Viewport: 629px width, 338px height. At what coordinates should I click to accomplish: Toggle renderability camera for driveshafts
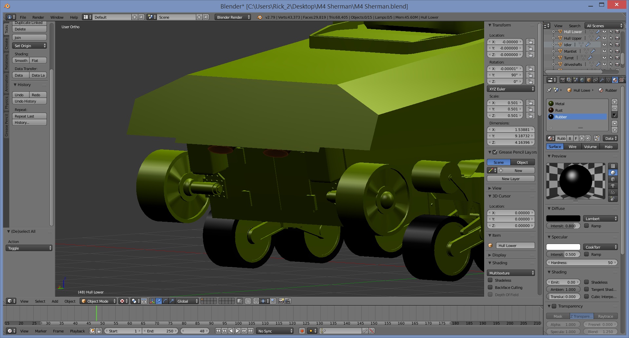(618, 64)
